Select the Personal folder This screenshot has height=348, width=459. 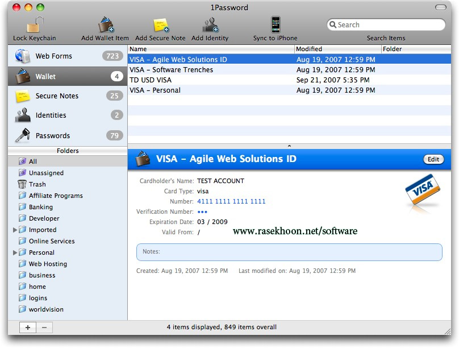pyautogui.click(x=68, y=252)
